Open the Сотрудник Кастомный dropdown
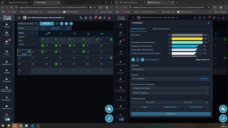The image size is (228, 128). coord(170,88)
